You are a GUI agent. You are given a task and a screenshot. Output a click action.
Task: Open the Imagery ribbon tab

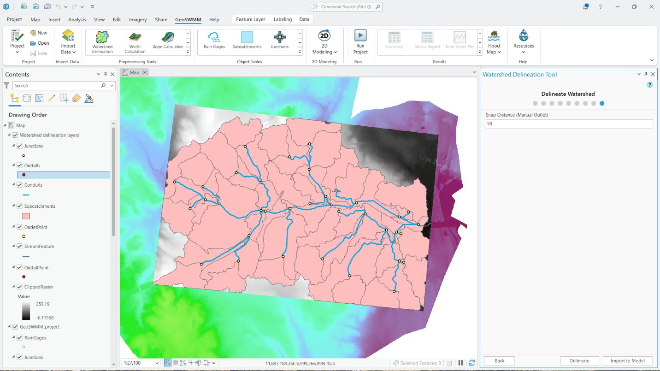pyautogui.click(x=138, y=19)
